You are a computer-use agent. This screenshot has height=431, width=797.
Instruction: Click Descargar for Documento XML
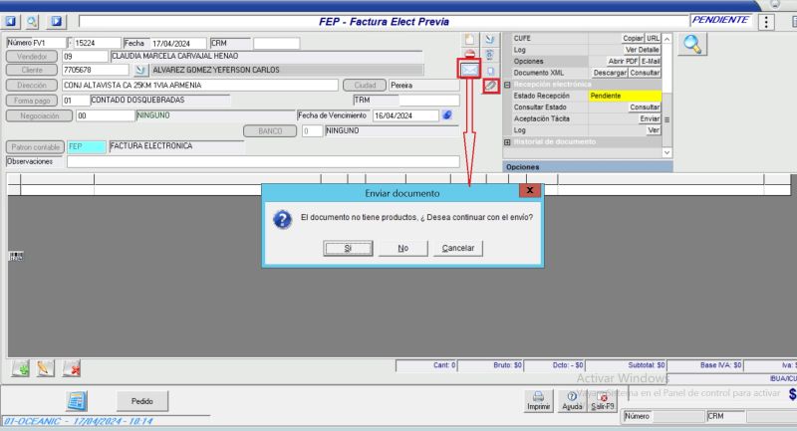[610, 73]
